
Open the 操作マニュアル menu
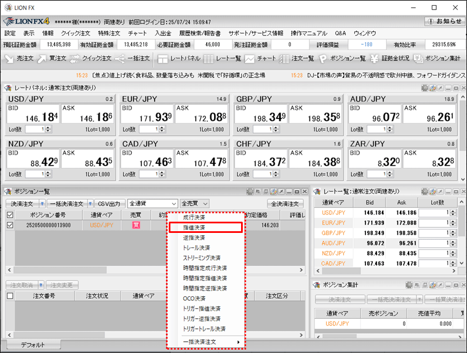(308, 33)
